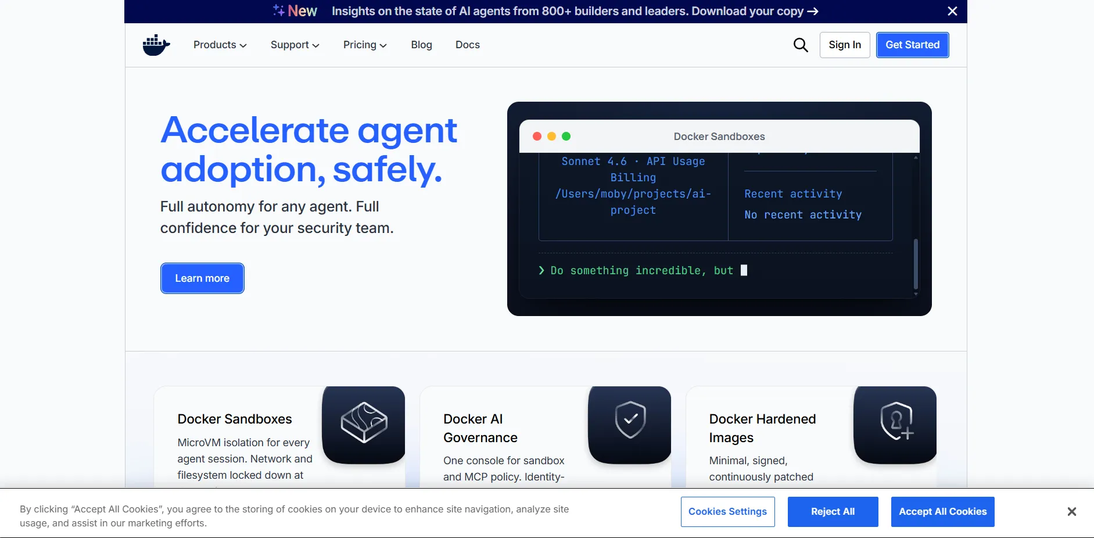Open the search magnifier icon

point(801,45)
